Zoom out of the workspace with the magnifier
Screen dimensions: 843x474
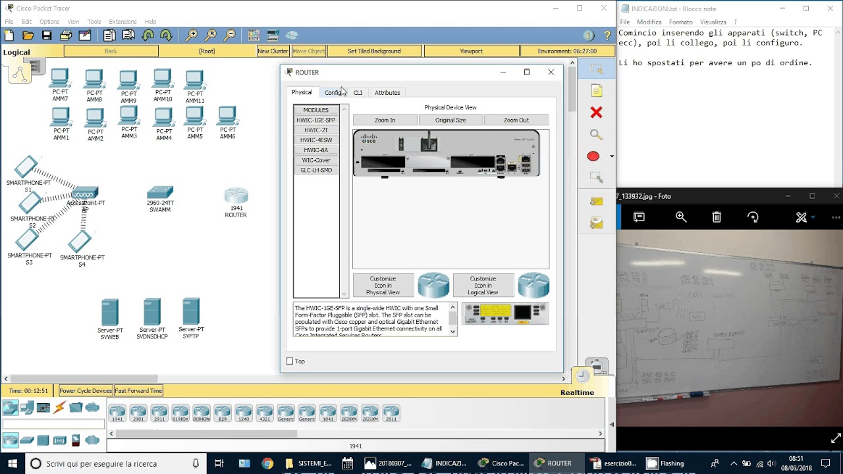[230, 36]
